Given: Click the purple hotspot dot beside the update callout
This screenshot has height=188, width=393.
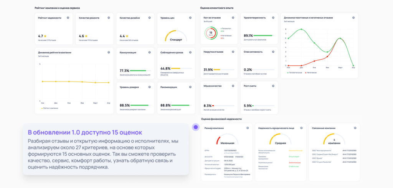Looking at the screenshot, I should [196, 127].
